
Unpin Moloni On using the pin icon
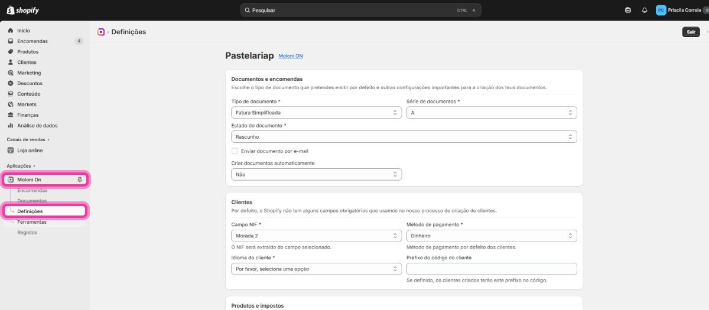[80, 180]
